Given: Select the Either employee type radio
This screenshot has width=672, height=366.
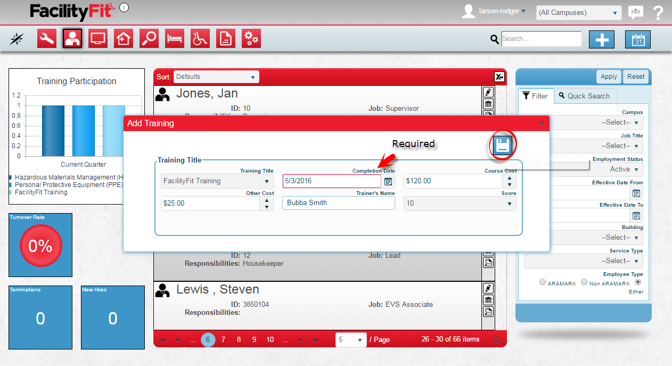Looking at the screenshot, I should [x=638, y=282].
